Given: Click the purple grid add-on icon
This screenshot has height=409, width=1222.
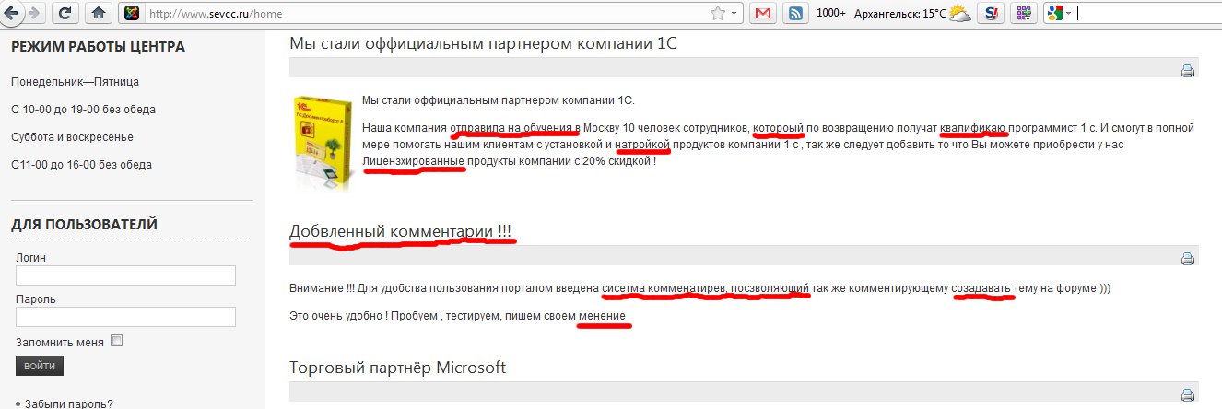Looking at the screenshot, I should click(x=1023, y=13).
